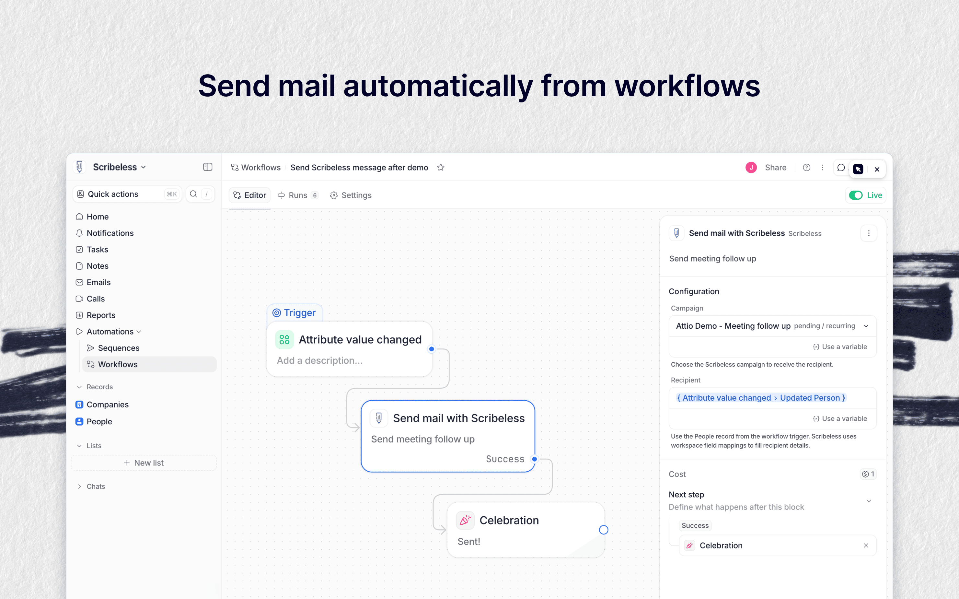Viewport: 959px width, 599px height.
Task: Click the Cost credits badge
Action: pyautogui.click(x=868, y=474)
